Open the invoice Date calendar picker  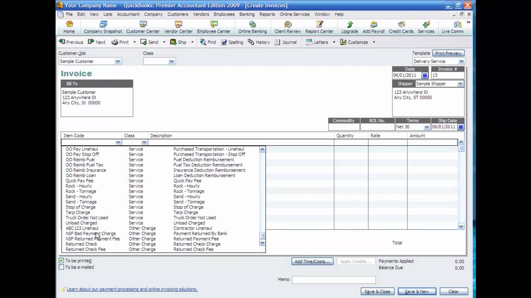tap(425, 75)
